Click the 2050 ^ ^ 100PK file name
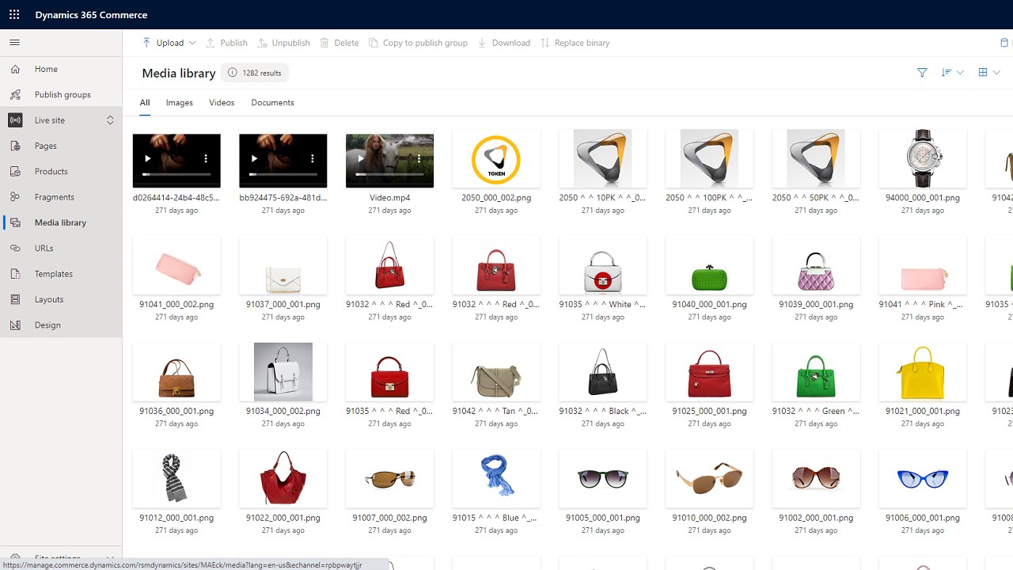Viewport: 1013px width, 570px height. click(710, 198)
